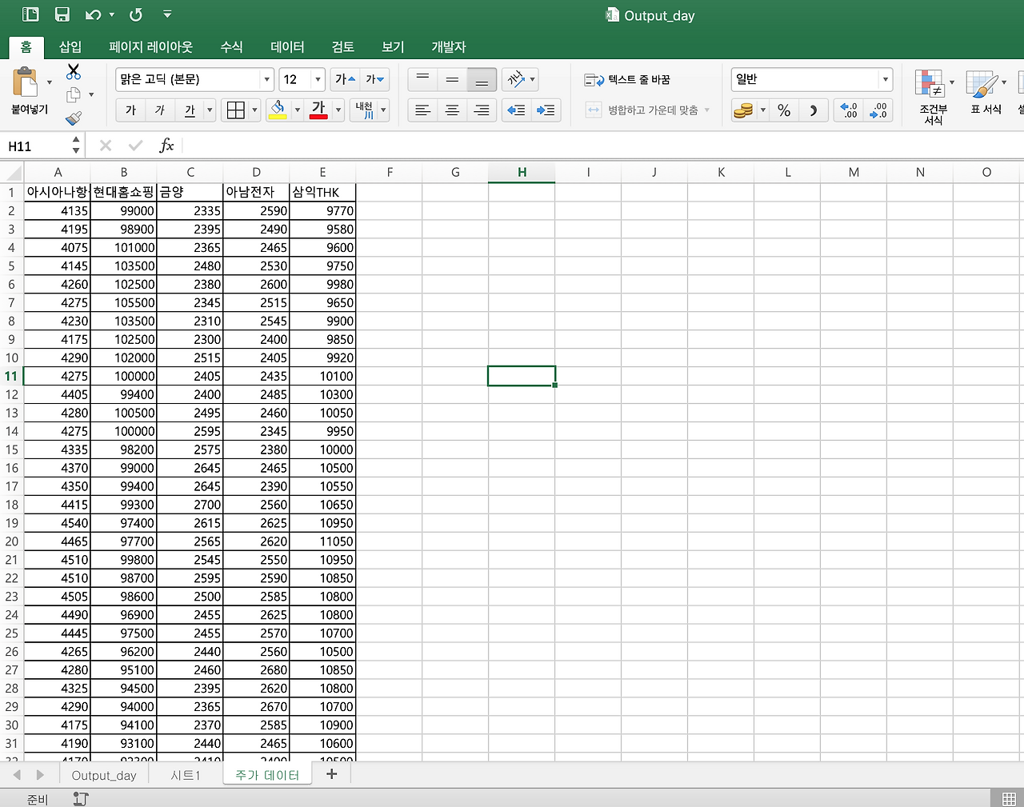Cut selection with the scissors icon
1024x807 pixels.
pos(74,72)
